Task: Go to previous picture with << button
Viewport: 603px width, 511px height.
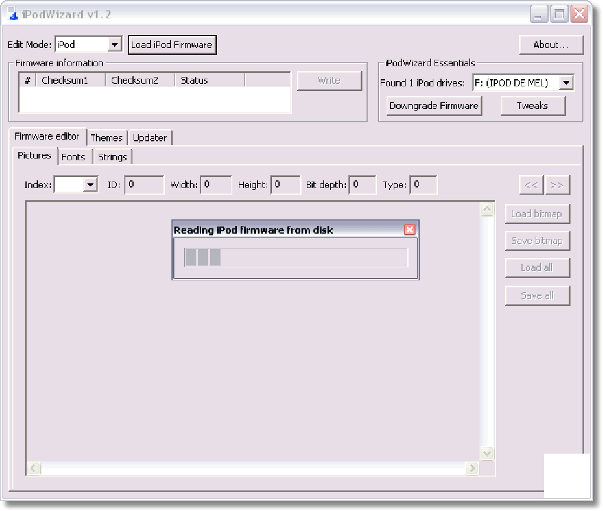Action: tap(531, 185)
